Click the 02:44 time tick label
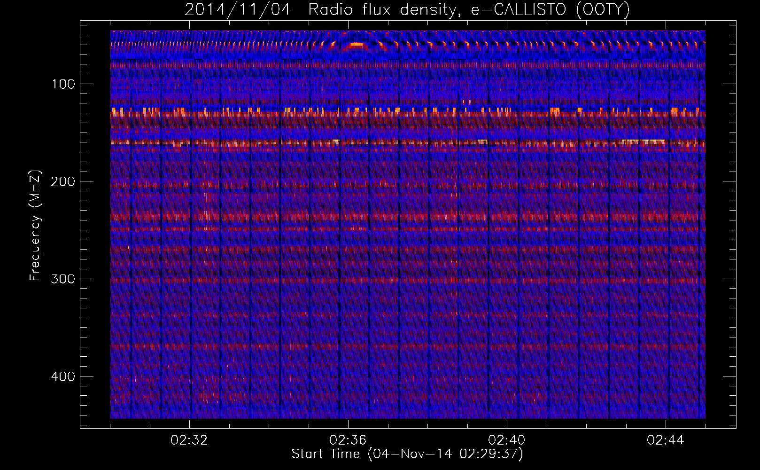760x470 pixels. (666, 440)
